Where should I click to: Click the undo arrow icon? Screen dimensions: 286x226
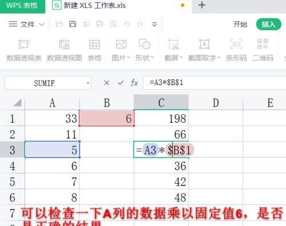(x=127, y=25)
